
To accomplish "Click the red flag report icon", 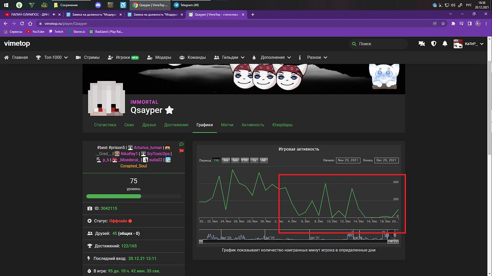I will (x=181, y=150).
